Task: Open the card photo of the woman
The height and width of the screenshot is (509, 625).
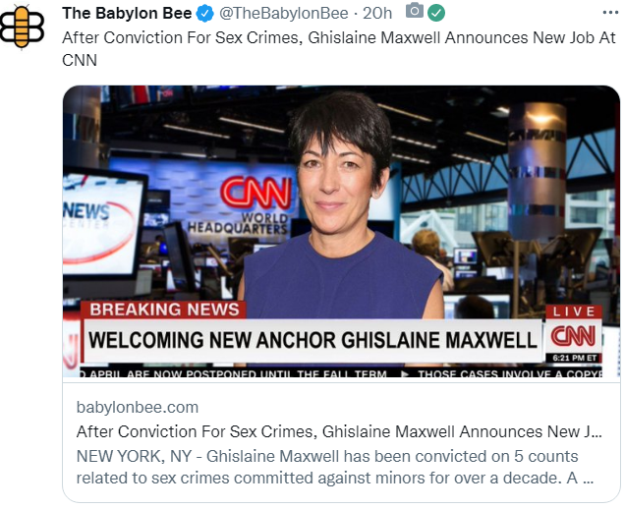Action: click(341, 231)
